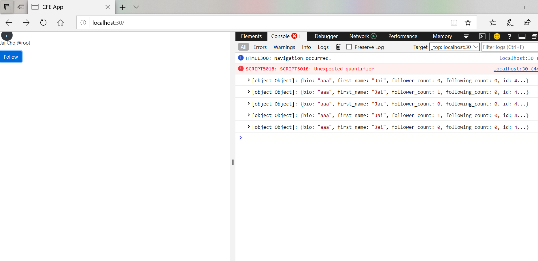This screenshot has width=538, height=261.
Task: Filter console by Warnings
Action: coord(284,47)
